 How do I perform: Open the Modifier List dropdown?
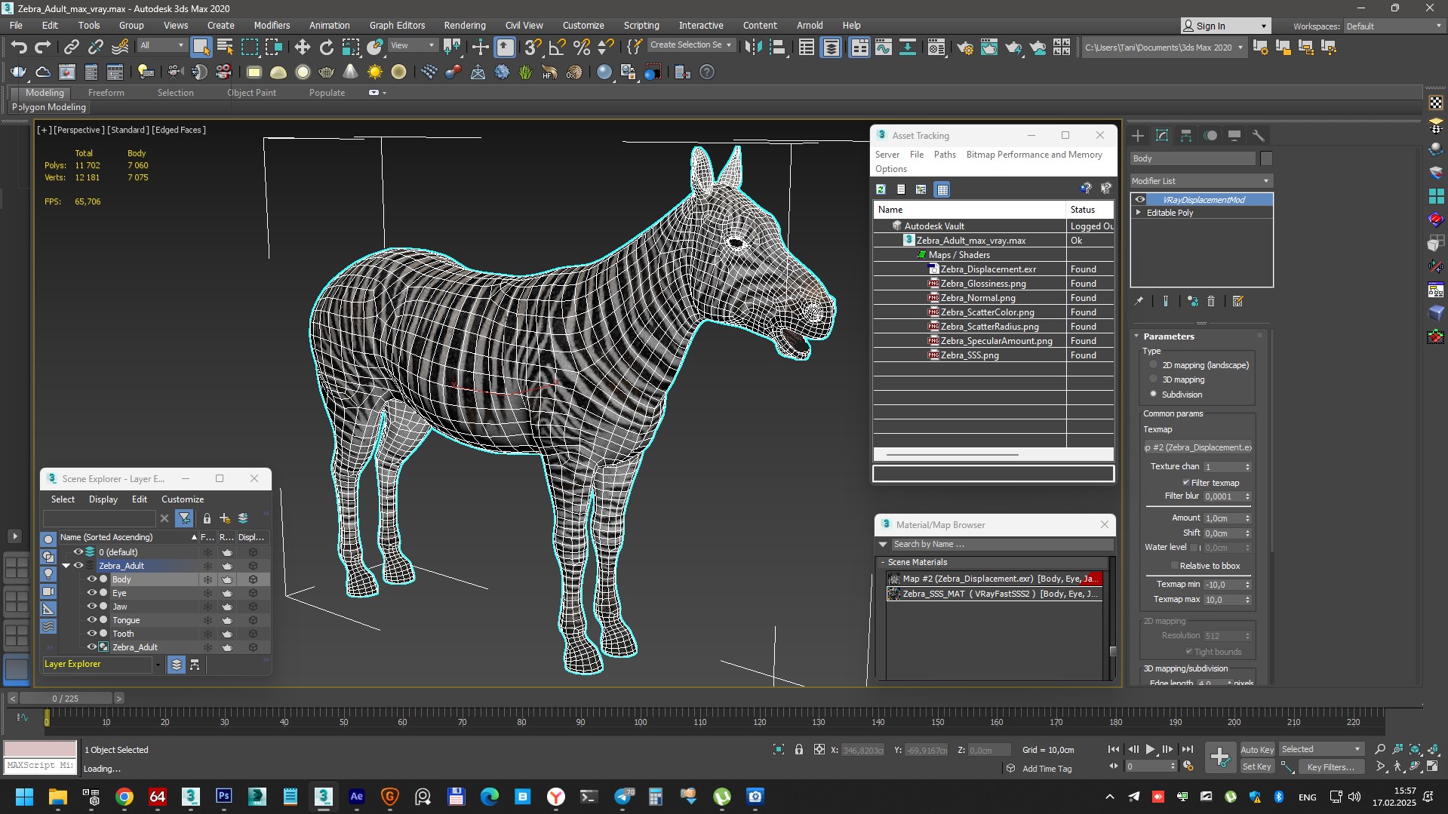coord(1201,181)
